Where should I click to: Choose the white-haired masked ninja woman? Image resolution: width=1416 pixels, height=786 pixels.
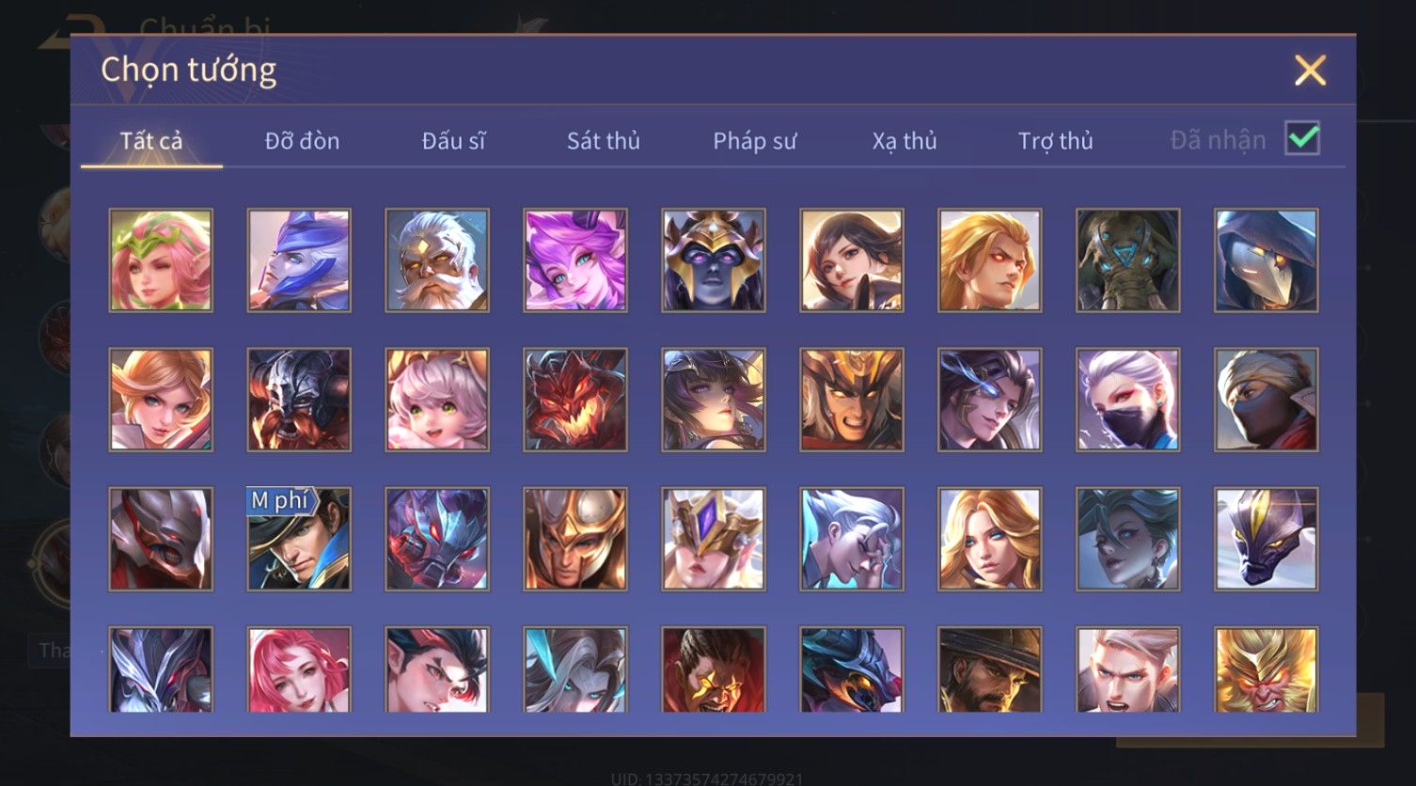1127,400
